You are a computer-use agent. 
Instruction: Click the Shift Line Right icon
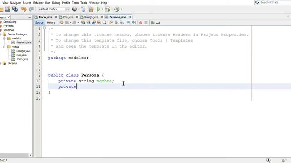click(x=134, y=23)
